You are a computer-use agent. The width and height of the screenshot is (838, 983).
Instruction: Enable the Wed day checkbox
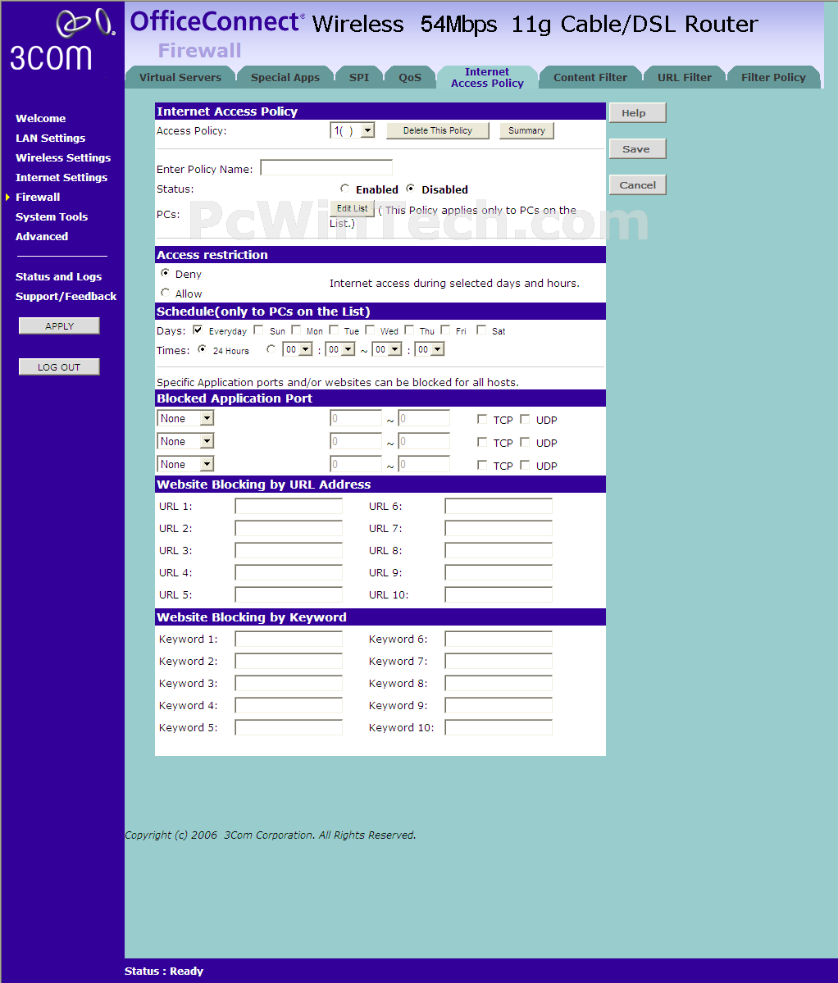(370, 330)
